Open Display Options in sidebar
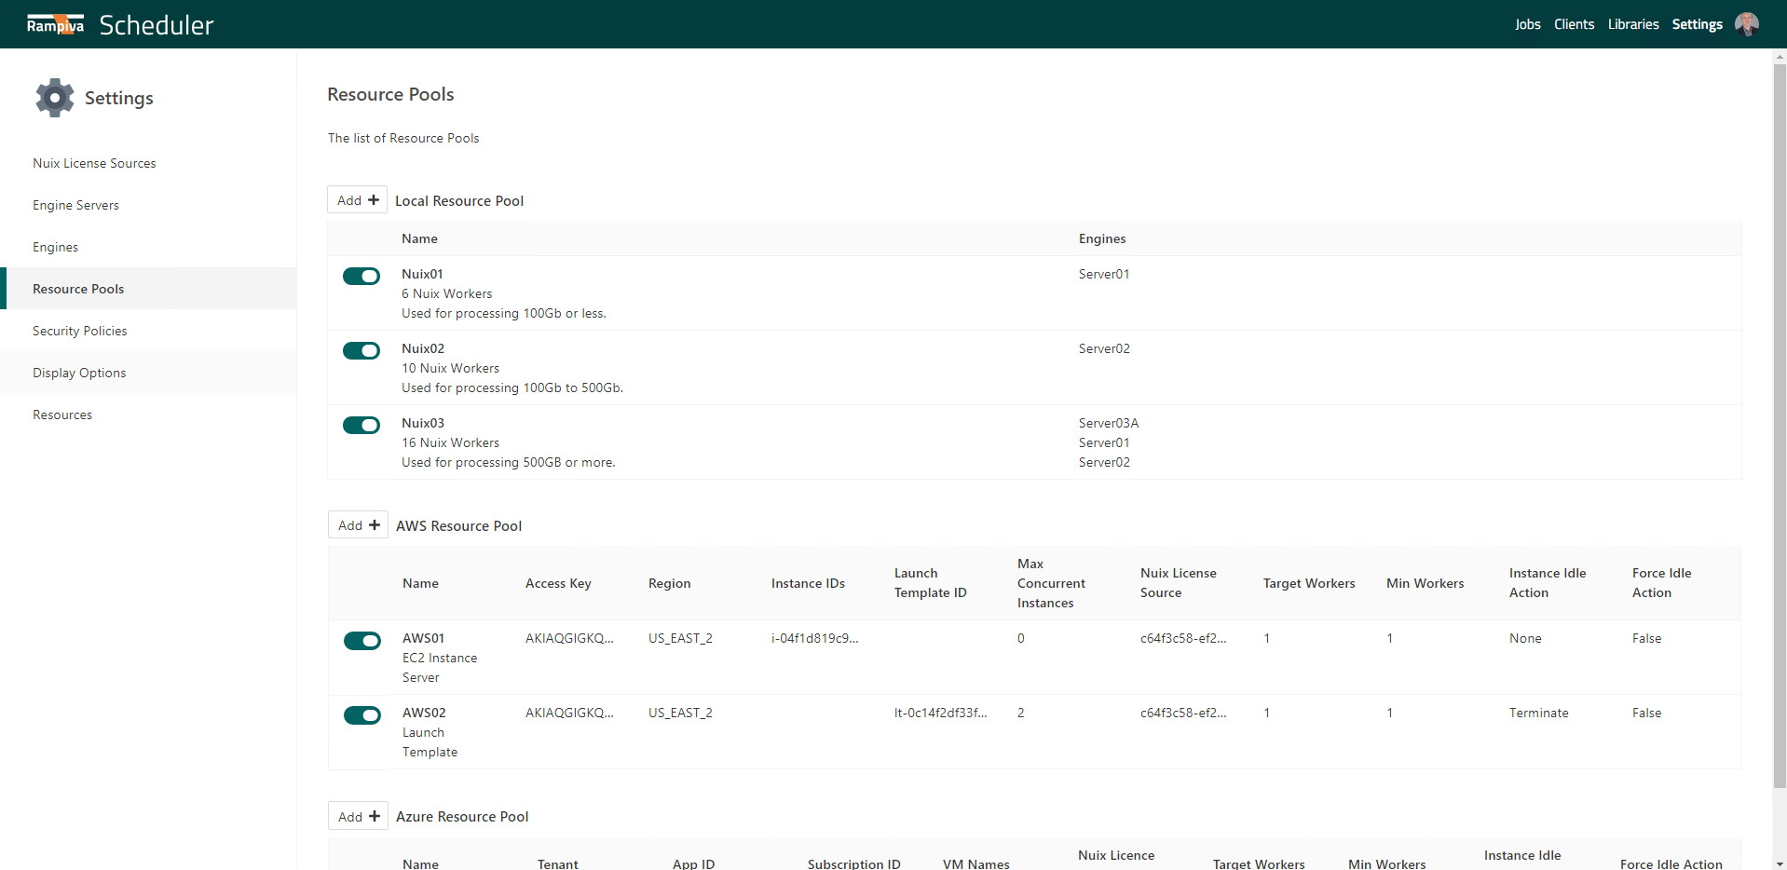The height and width of the screenshot is (870, 1787). (x=79, y=373)
